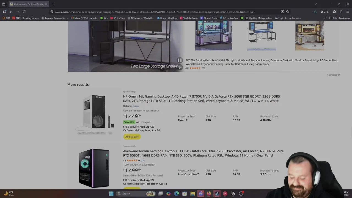
Task: Open the Forensic Construction bookmark
Action: tap(55, 18)
